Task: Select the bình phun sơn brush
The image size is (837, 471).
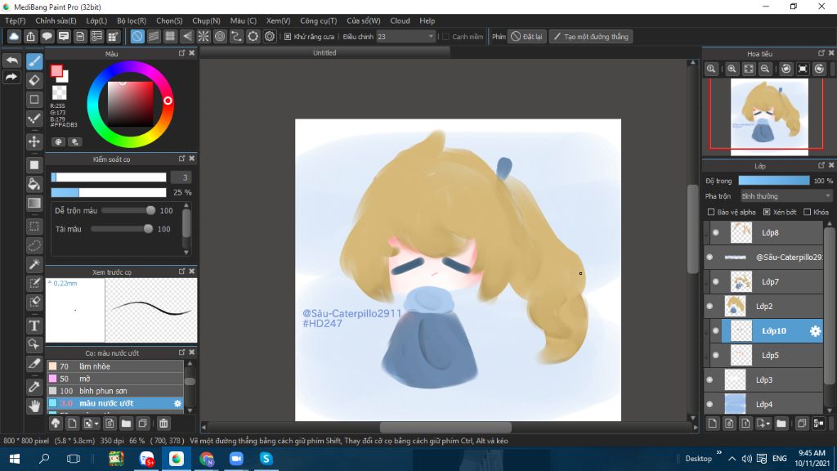Action: (x=115, y=391)
